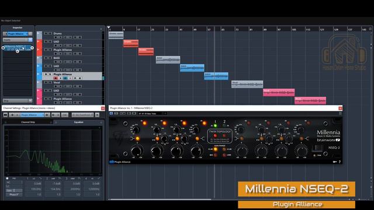The height and width of the screenshot is (210, 374).
Task: Click the Phase 0° button
Action: coord(14,194)
